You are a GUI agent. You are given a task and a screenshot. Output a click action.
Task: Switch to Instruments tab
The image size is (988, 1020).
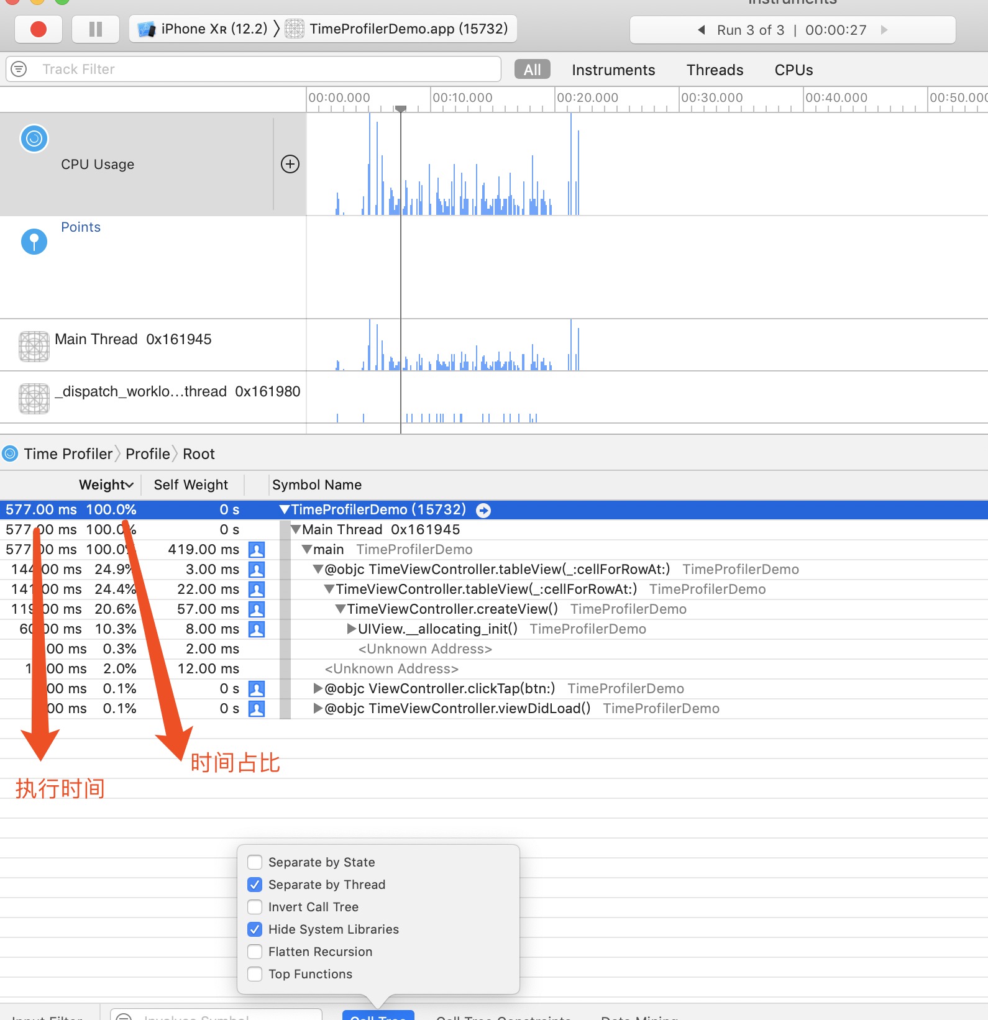point(613,70)
